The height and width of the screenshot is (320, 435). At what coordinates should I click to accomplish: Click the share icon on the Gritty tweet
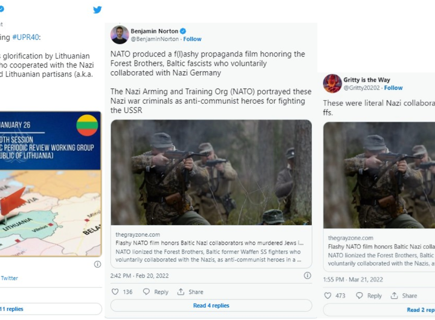click(395, 296)
